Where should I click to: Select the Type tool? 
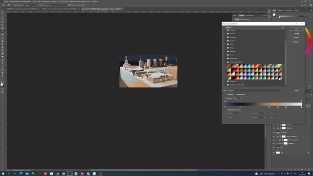click(2, 63)
